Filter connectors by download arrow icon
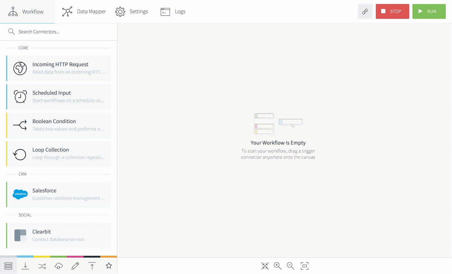The height and width of the screenshot is (274, 452). coord(25,266)
